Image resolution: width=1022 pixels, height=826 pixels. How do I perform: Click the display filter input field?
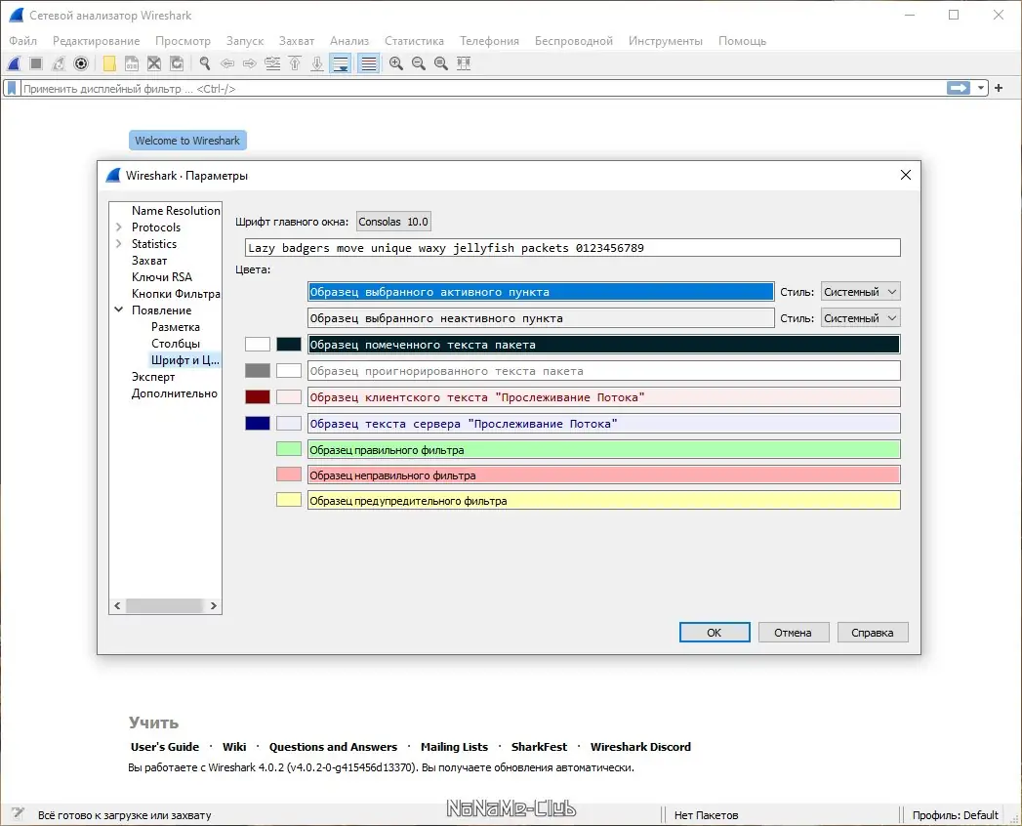[x=482, y=88]
